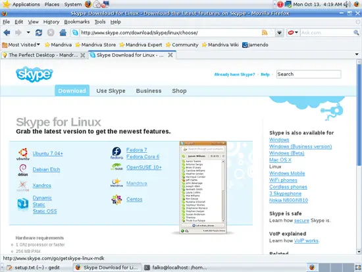The width and height of the screenshot is (362, 272).
Task: Click the SUSE logo icon
Action: coord(116,167)
